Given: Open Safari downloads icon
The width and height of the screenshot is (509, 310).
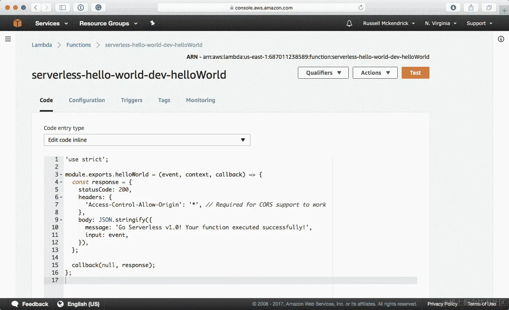Looking at the screenshot, I should click(453, 8).
